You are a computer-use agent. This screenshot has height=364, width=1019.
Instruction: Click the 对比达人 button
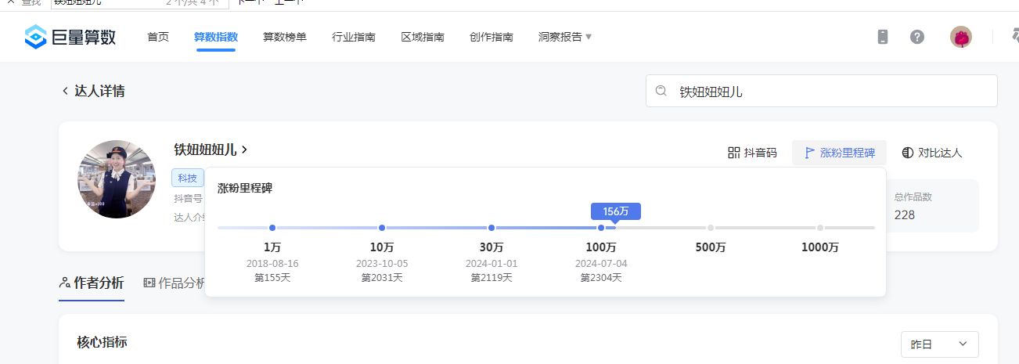pos(931,153)
